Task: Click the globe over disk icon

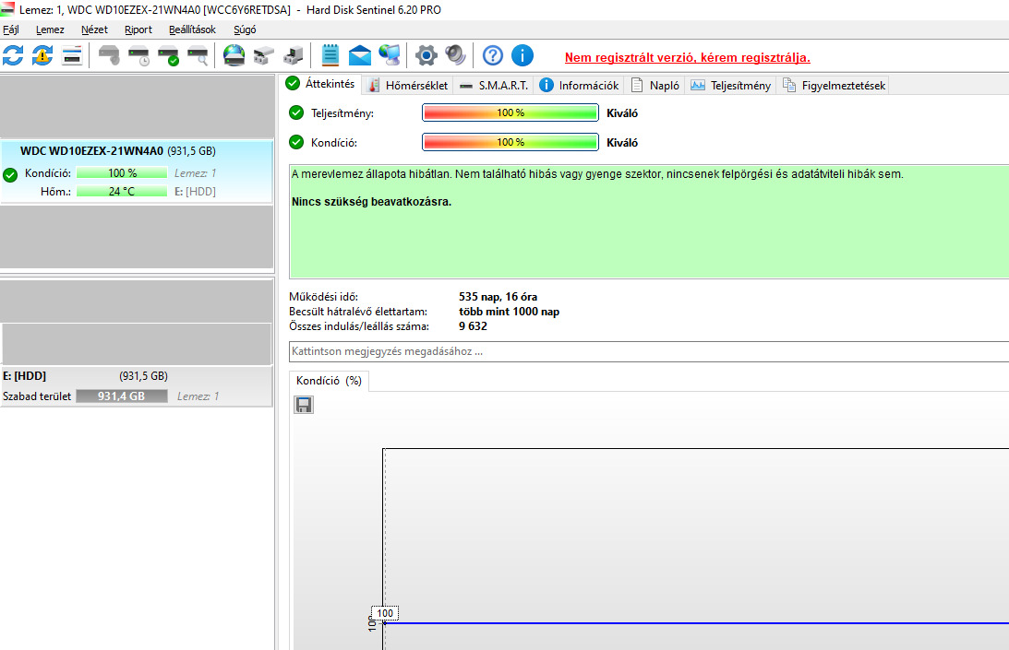Action: [x=234, y=56]
